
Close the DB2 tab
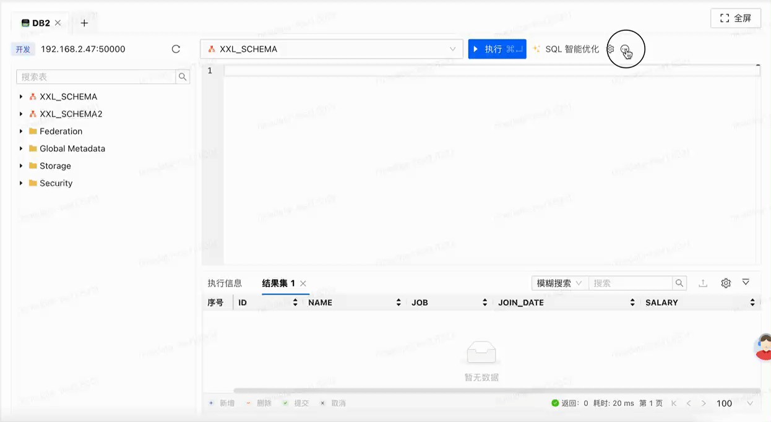(58, 23)
